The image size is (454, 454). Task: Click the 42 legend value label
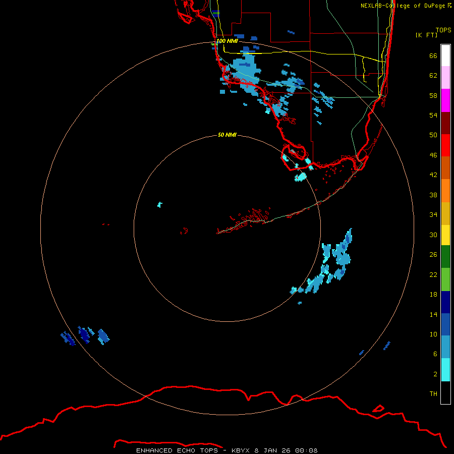pyautogui.click(x=433, y=175)
